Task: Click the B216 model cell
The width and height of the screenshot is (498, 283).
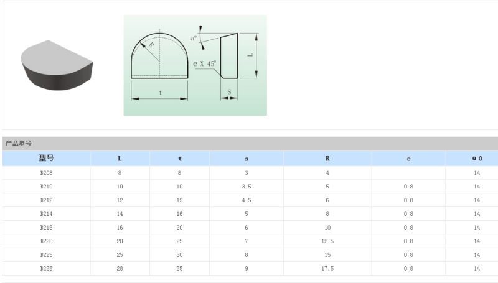Action: click(x=46, y=228)
